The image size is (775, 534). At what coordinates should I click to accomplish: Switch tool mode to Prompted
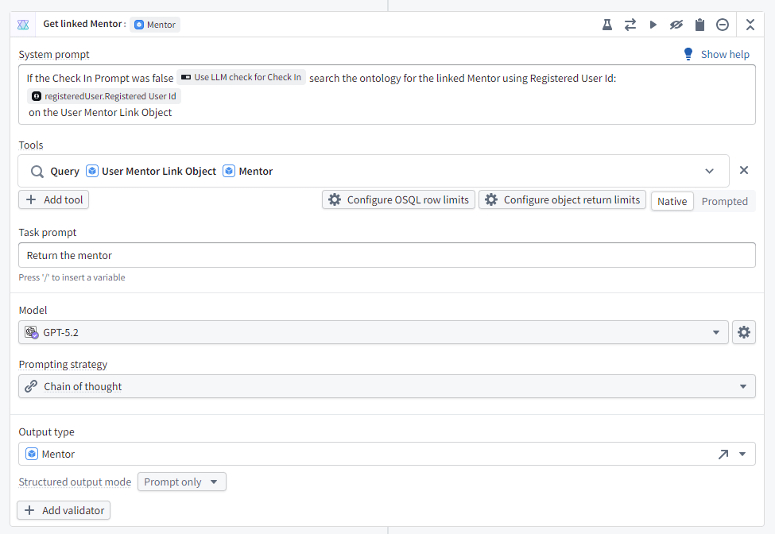click(724, 201)
